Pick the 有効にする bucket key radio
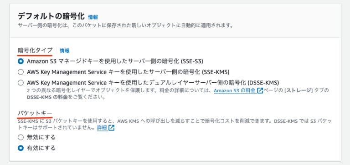The width and height of the screenshot is (350, 165). pyautogui.click(x=21, y=148)
